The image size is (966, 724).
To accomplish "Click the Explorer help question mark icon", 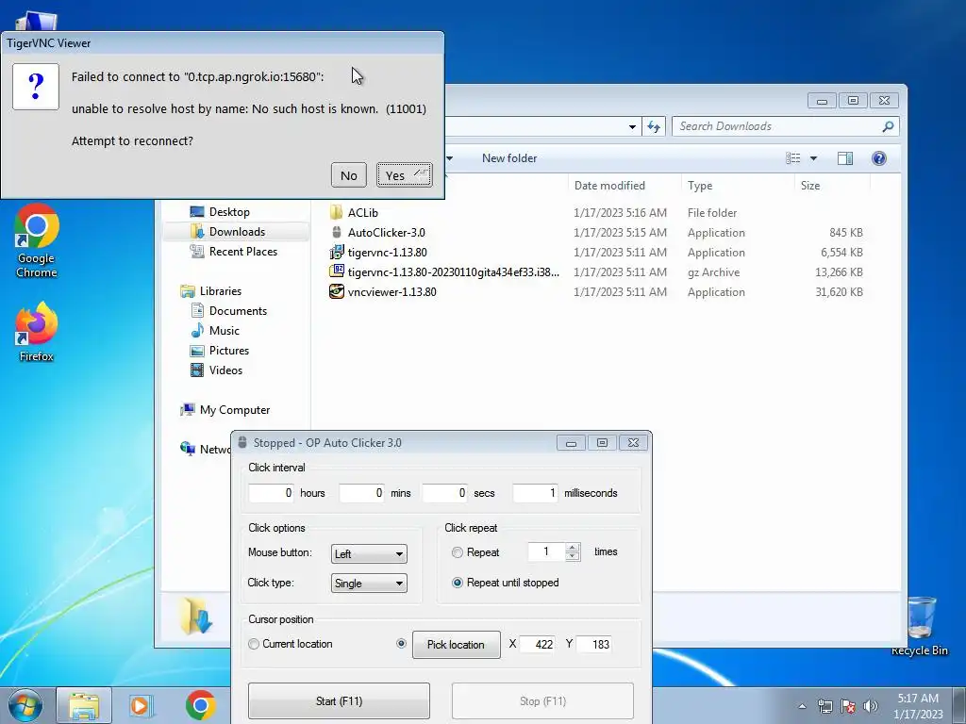I will [879, 158].
